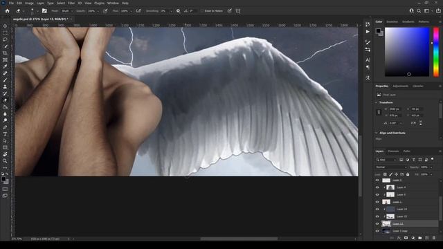Open smoothing options gear
Viewport: 443px width, 249px height.
pos(178,11)
